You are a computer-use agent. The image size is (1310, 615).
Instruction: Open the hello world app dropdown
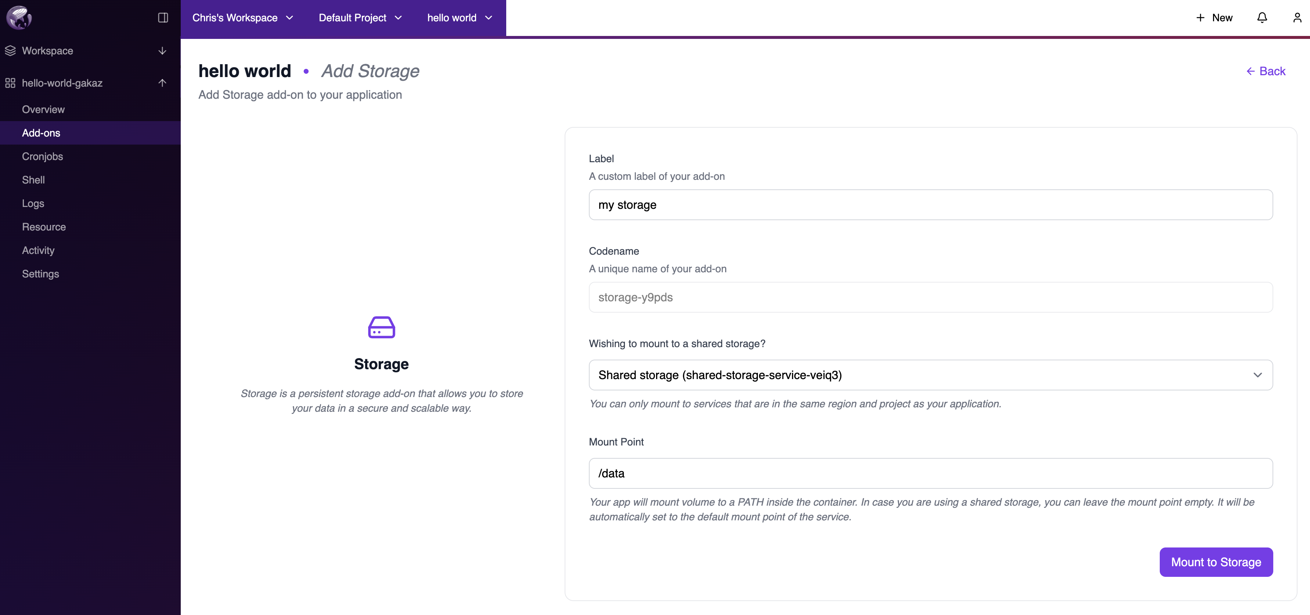point(459,18)
